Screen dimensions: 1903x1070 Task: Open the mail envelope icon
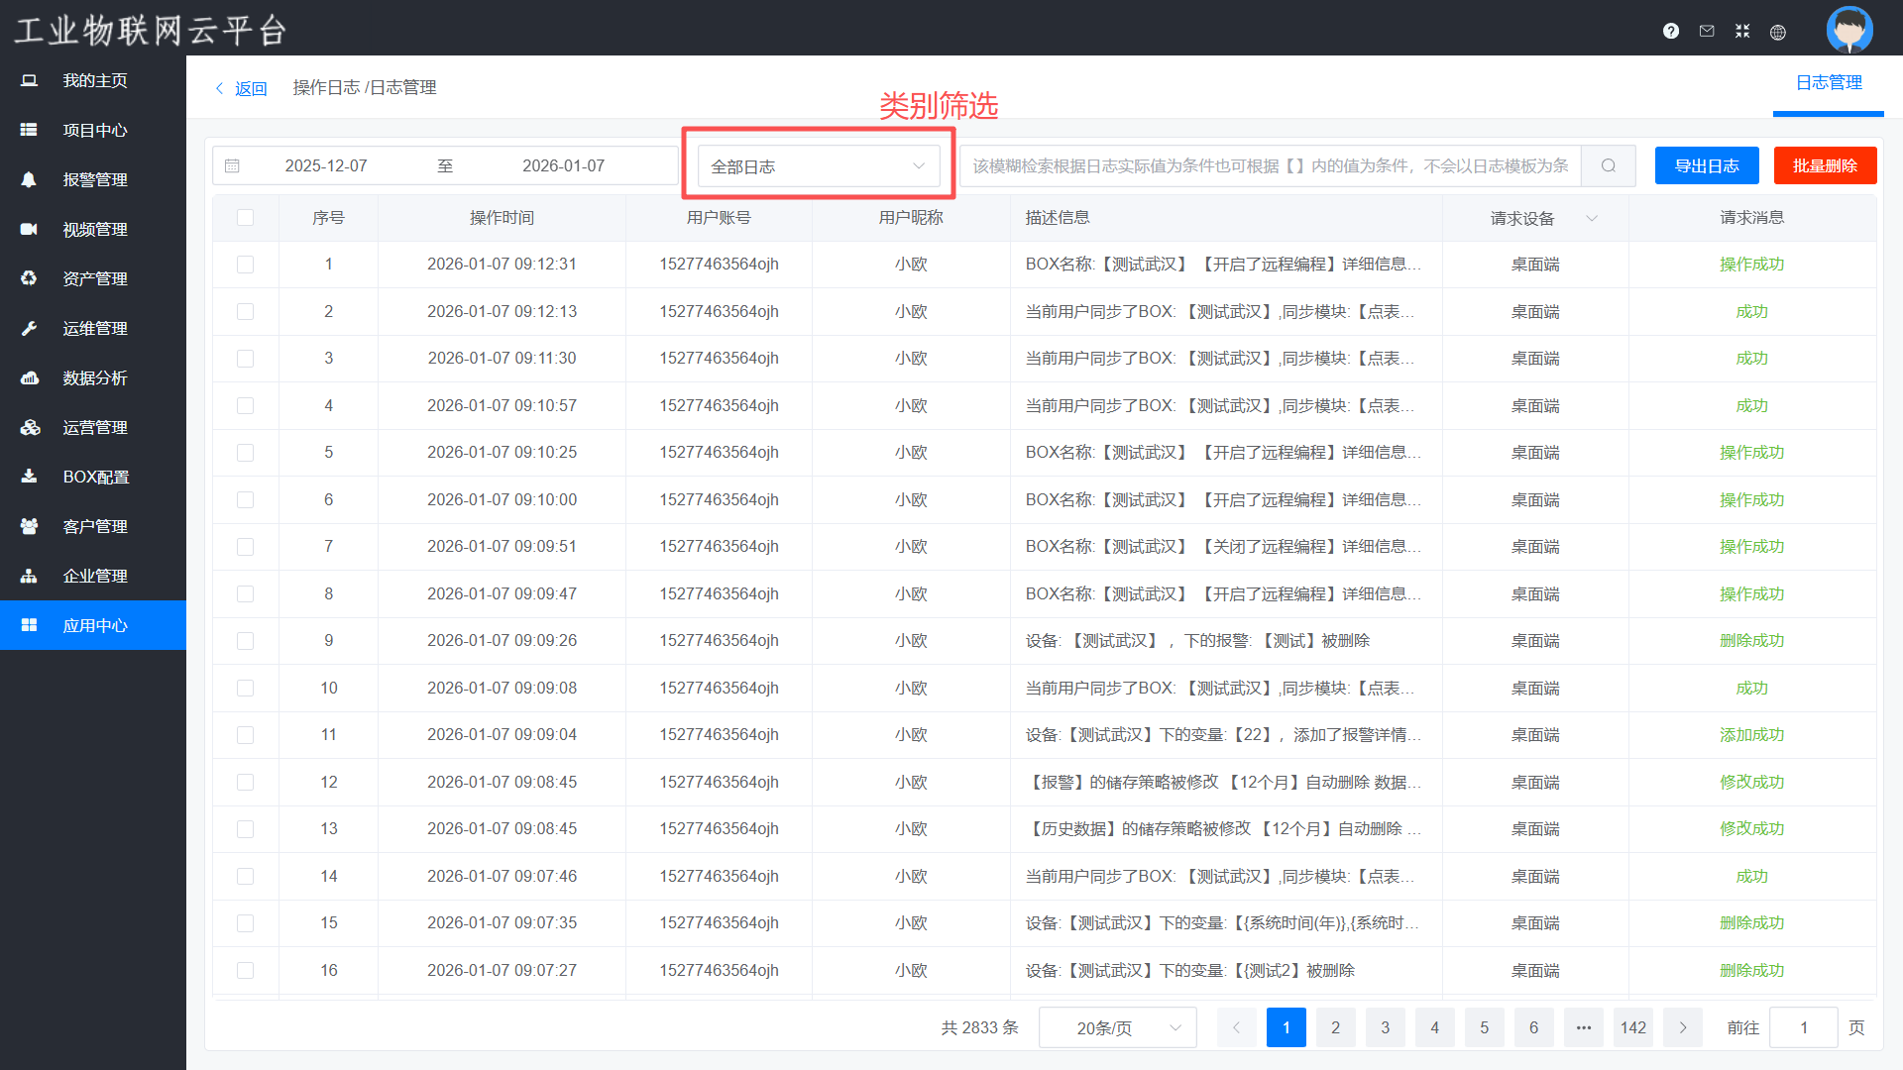pyautogui.click(x=1707, y=31)
